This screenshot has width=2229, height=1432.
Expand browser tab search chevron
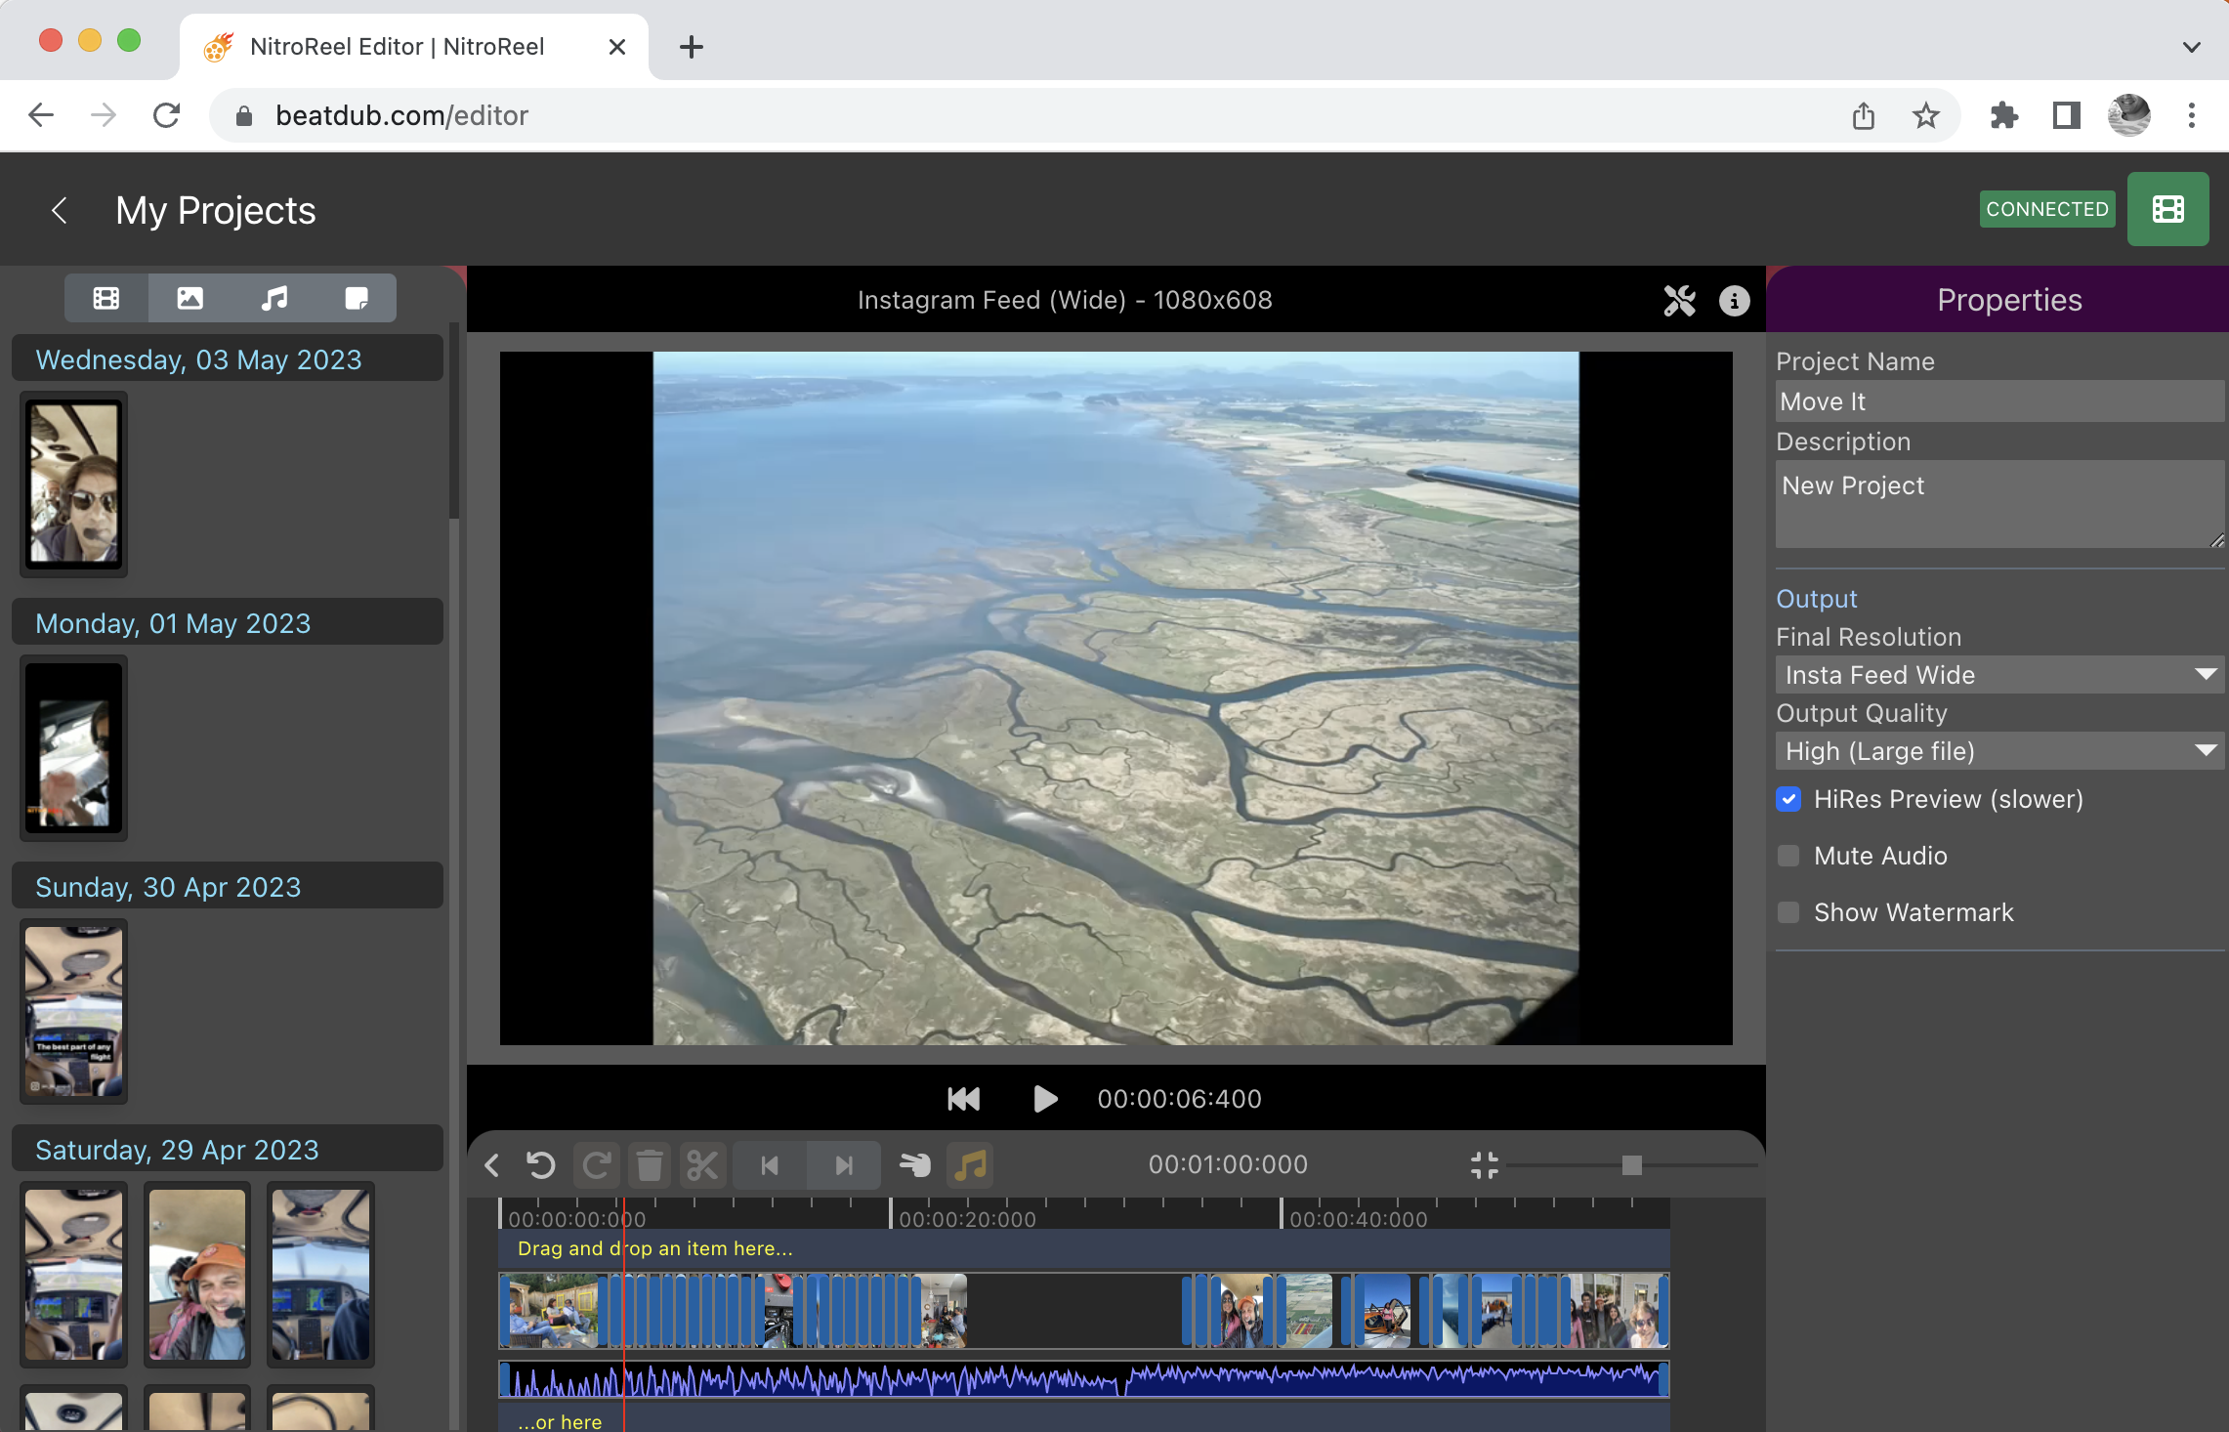click(2191, 47)
